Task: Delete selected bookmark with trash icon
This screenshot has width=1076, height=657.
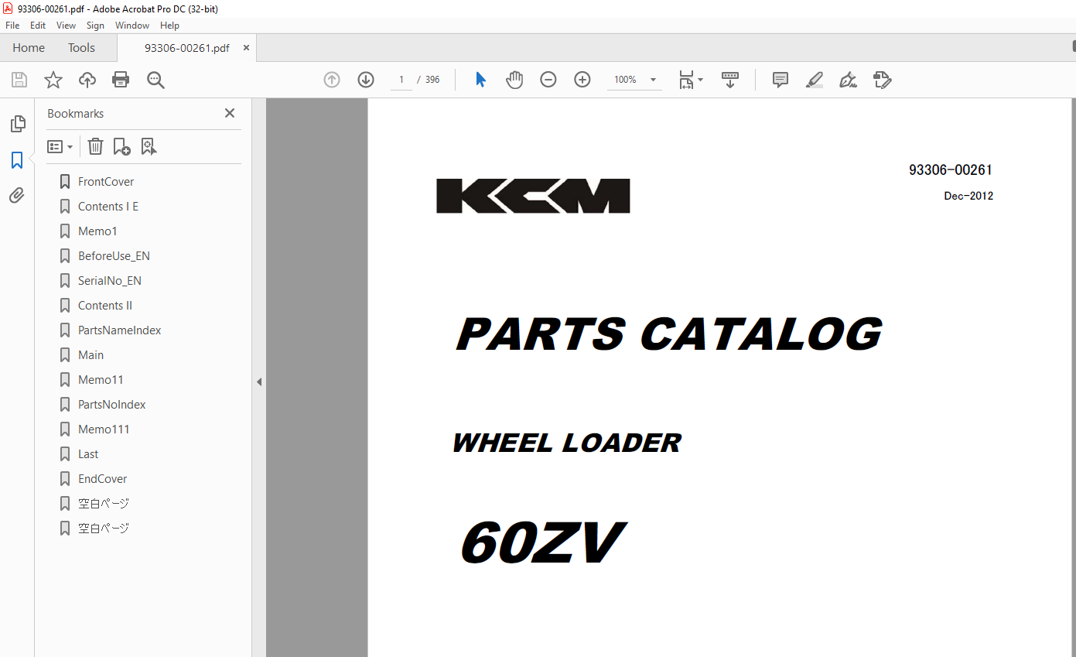Action: 95,146
